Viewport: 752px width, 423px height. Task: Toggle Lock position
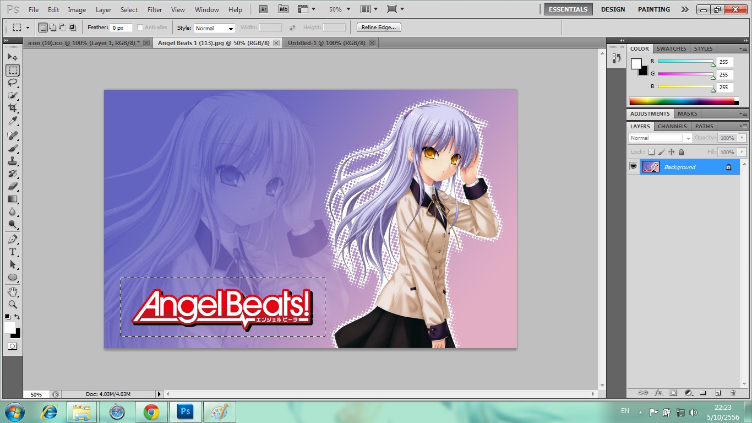tap(671, 152)
